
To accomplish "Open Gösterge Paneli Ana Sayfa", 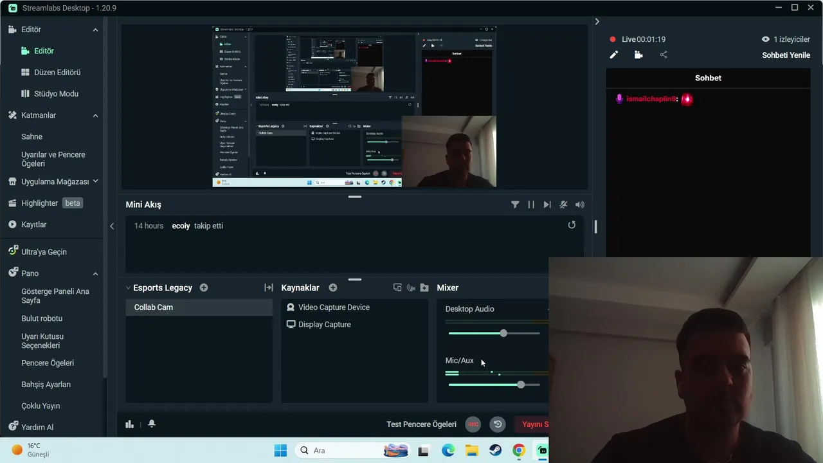I will click(55, 296).
